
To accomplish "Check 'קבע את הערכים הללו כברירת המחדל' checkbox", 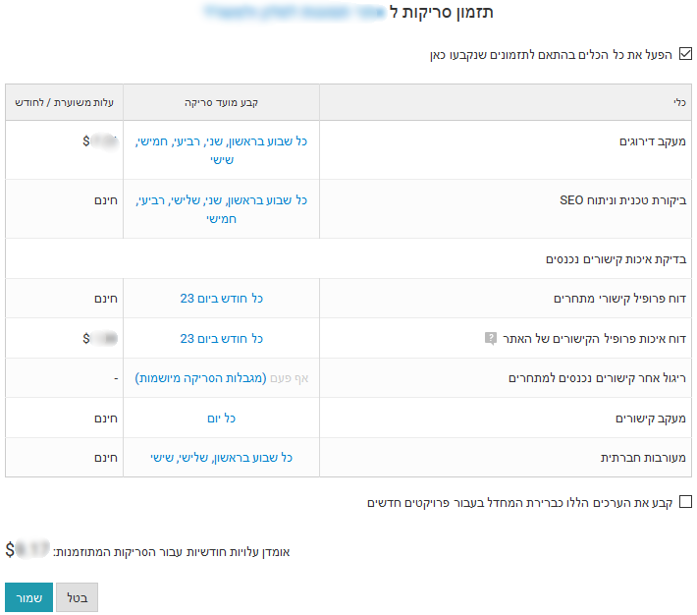I will tap(685, 501).
